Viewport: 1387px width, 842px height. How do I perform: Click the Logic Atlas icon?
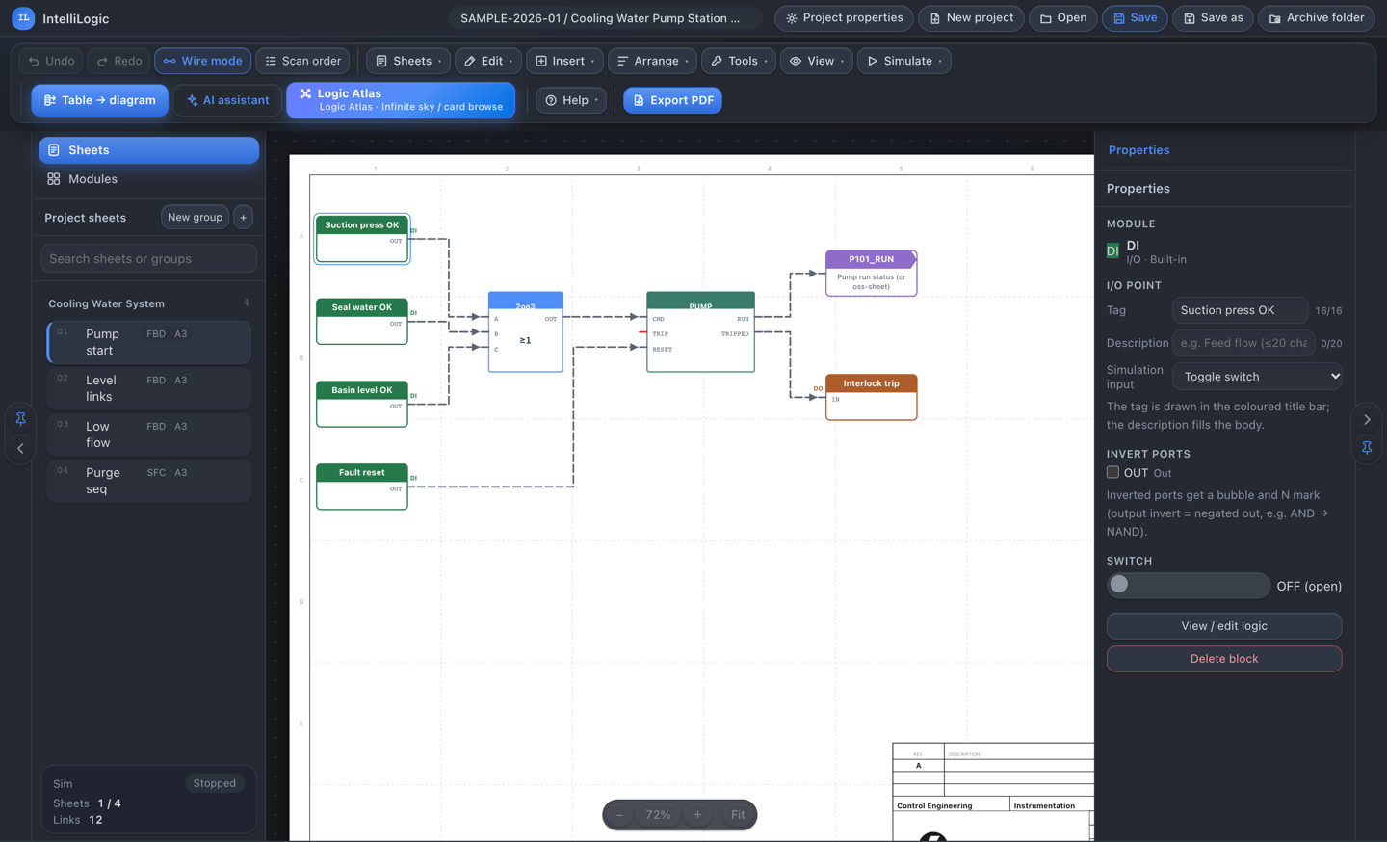(305, 93)
